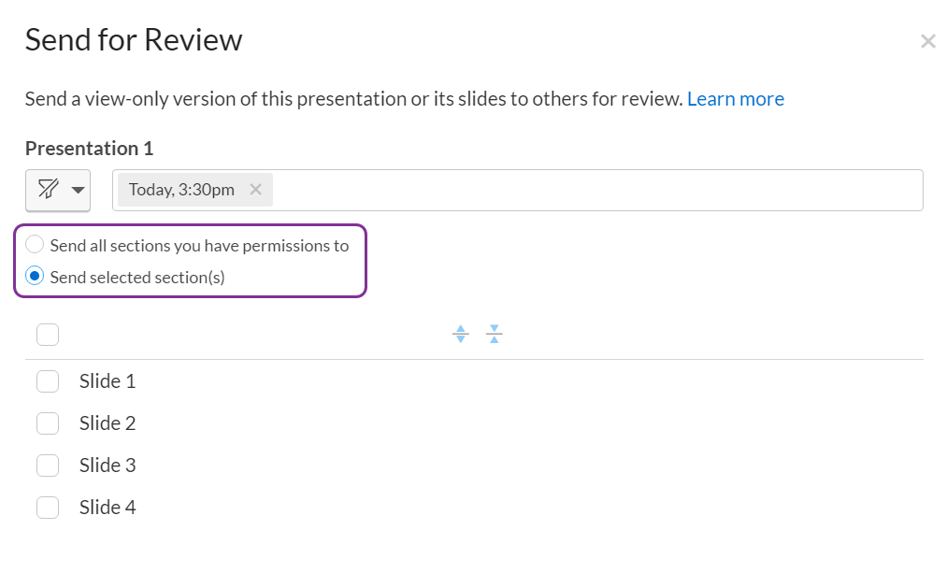Open the send type dropdown arrow
The image size is (946, 573).
click(x=78, y=190)
